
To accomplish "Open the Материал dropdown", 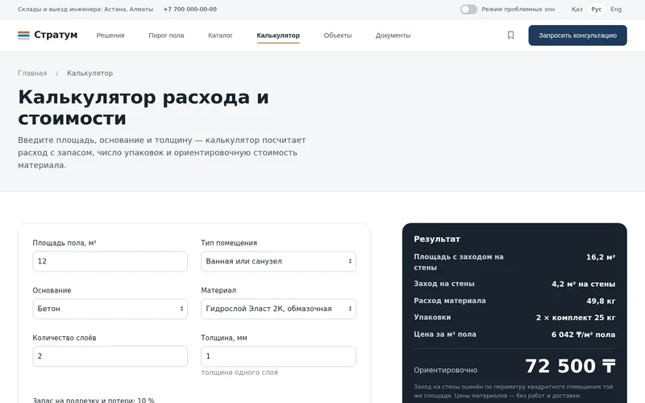I will [x=278, y=309].
